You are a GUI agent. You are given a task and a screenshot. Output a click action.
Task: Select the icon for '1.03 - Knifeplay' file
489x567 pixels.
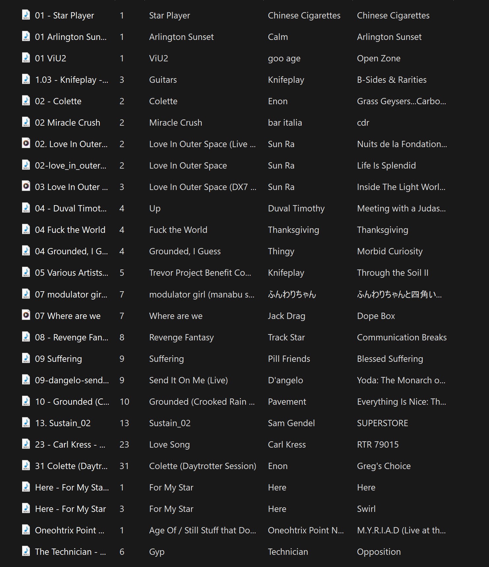(x=26, y=79)
